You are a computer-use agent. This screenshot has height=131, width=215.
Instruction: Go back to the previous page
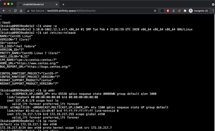[4, 11]
